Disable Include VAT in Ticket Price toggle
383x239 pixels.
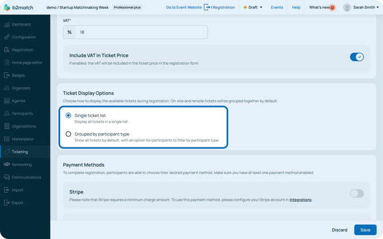click(356, 57)
